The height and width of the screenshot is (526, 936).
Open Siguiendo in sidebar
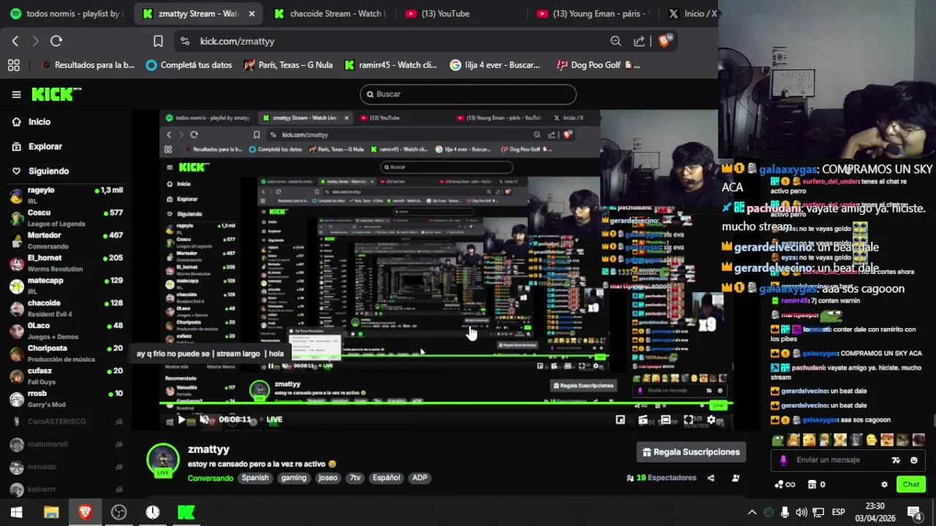click(48, 171)
